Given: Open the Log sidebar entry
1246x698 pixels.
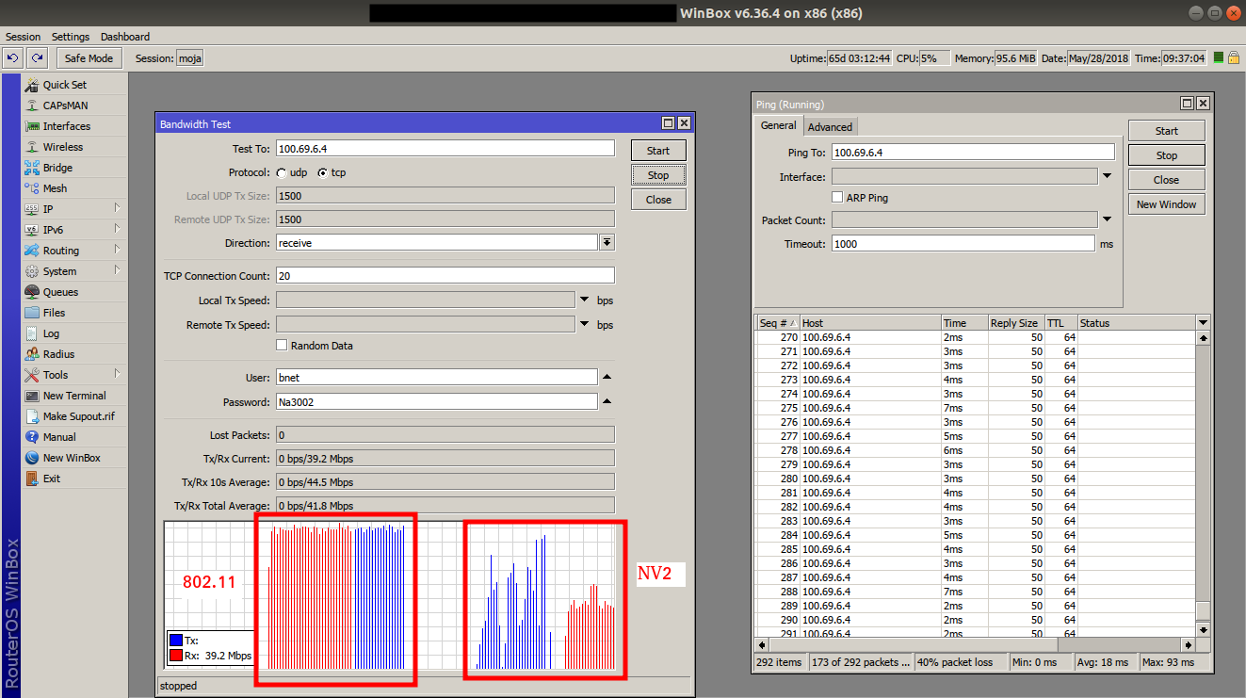Looking at the screenshot, I should [x=51, y=333].
